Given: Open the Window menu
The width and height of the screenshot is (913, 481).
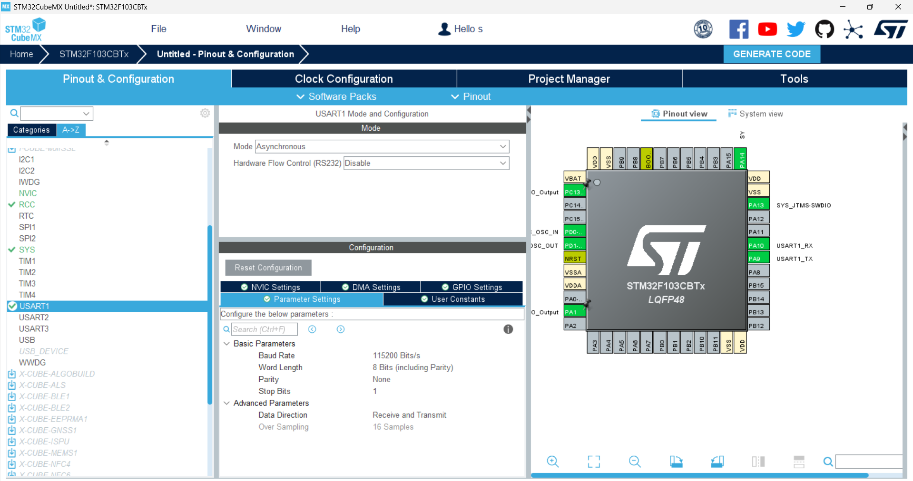Looking at the screenshot, I should click(x=264, y=29).
